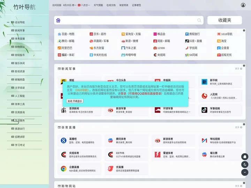Screen dimensions: 251x188
Task: Click 访问旧版 link in top bar
Action: [57, 5]
